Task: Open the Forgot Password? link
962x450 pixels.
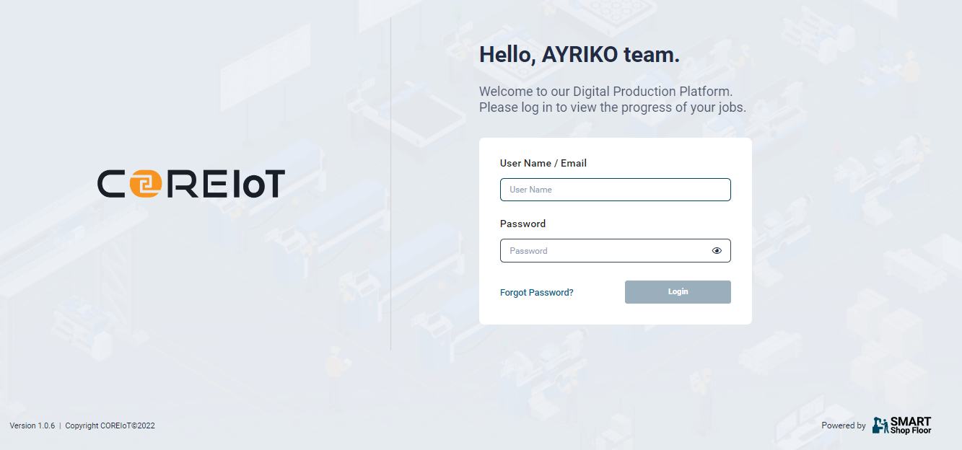Action: 536,293
